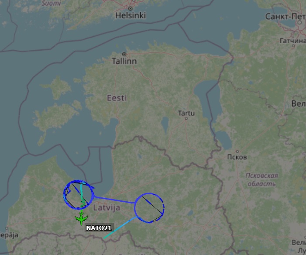Click the NATO21 callsign label

point(99,228)
